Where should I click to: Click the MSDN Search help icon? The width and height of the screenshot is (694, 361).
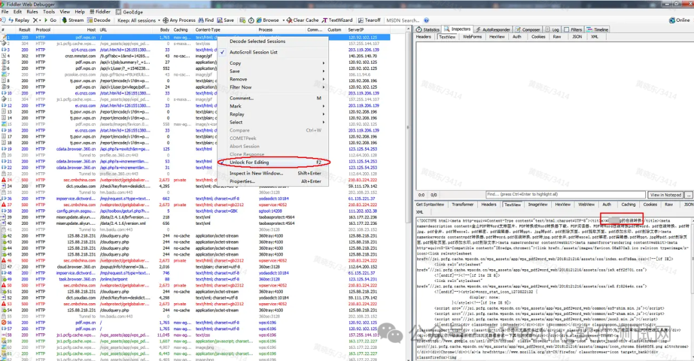(x=426, y=21)
